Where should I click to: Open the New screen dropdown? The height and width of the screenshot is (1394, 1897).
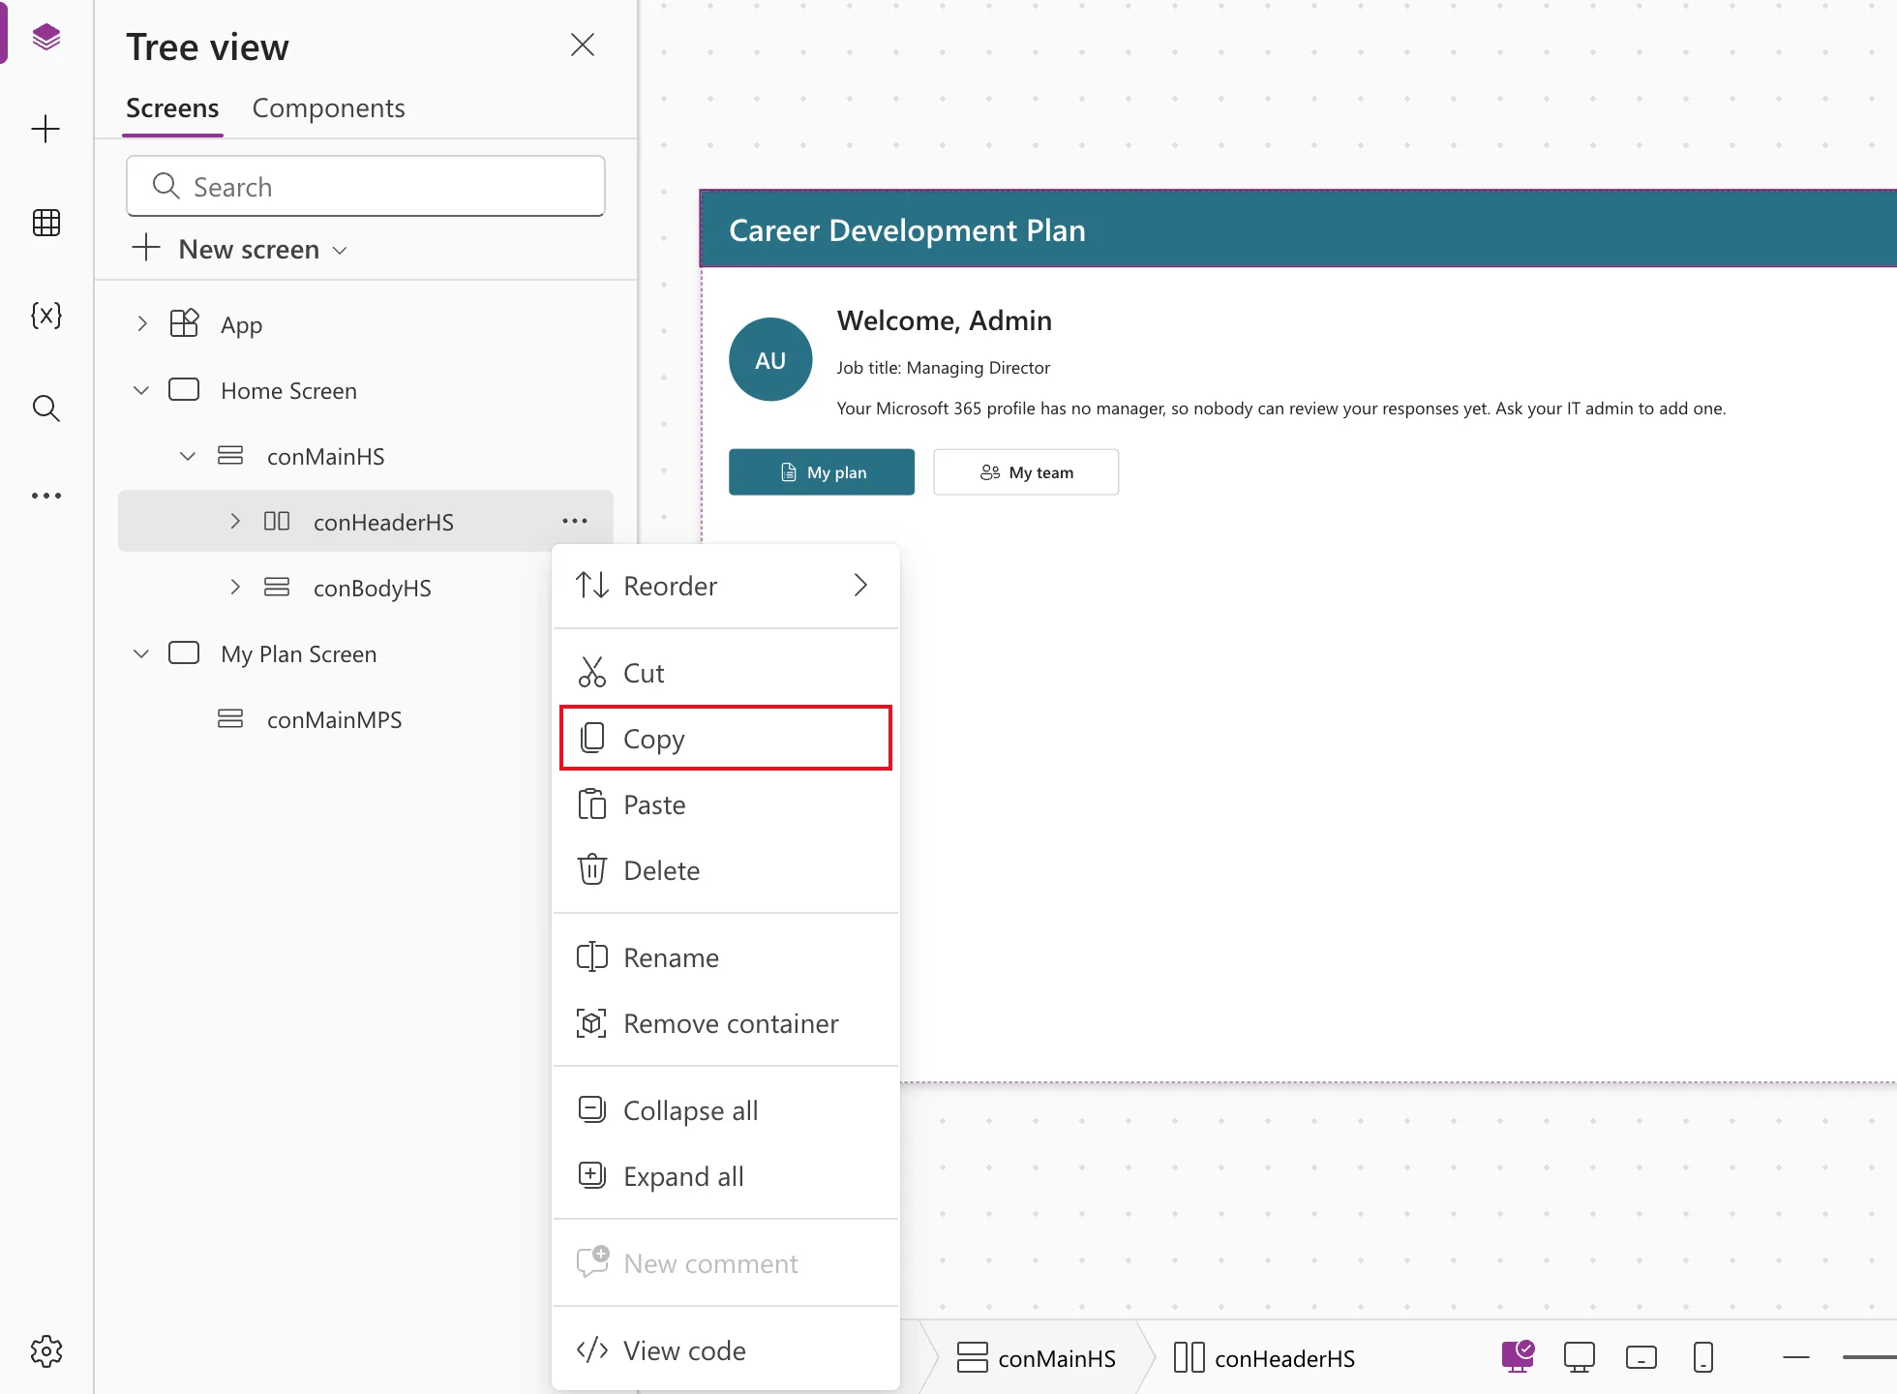point(240,249)
